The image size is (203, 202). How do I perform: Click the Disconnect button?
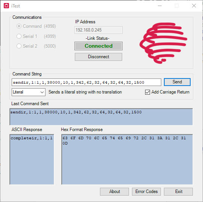[x=98, y=57]
